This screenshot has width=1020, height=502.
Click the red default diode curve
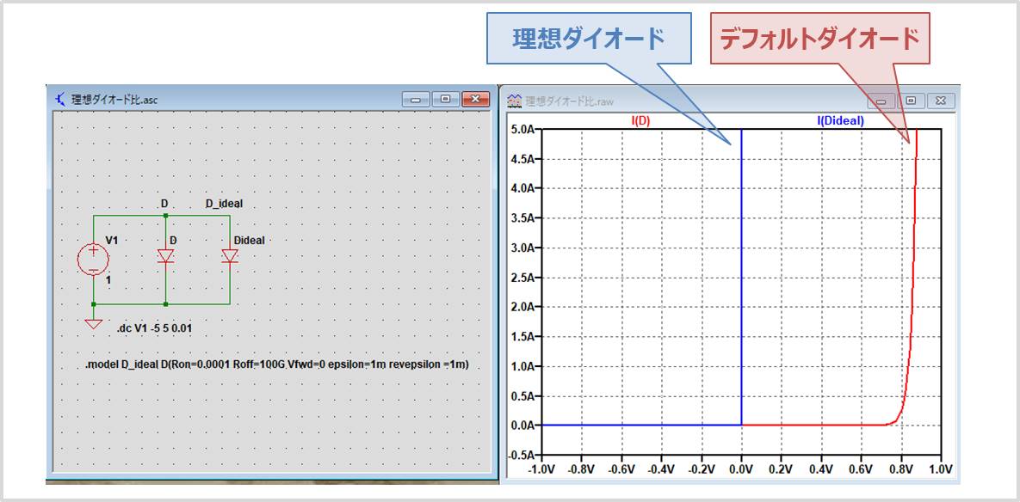pyautogui.click(x=915, y=258)
